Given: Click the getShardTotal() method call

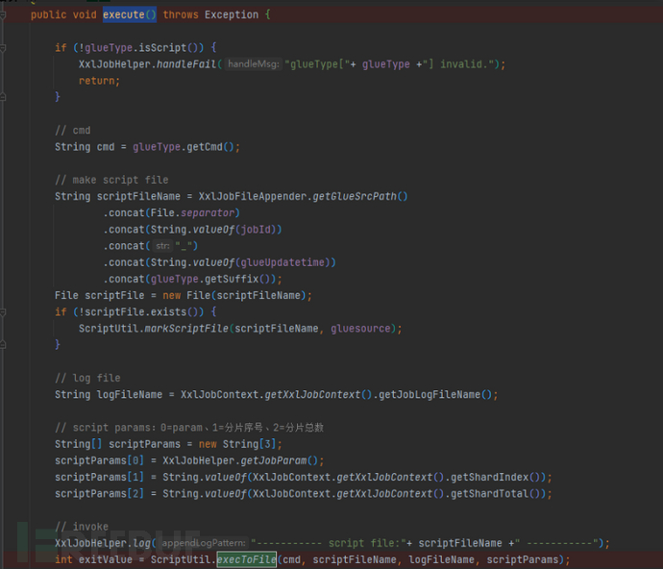Looking at the screenshot, I should tap(495, 493).
